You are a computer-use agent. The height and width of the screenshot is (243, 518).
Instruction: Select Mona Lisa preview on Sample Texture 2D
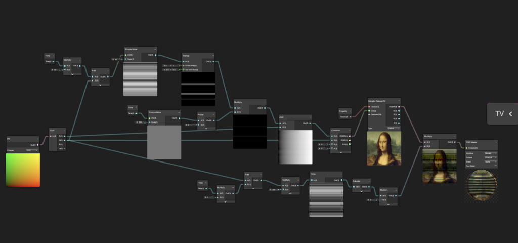(384, 148)
